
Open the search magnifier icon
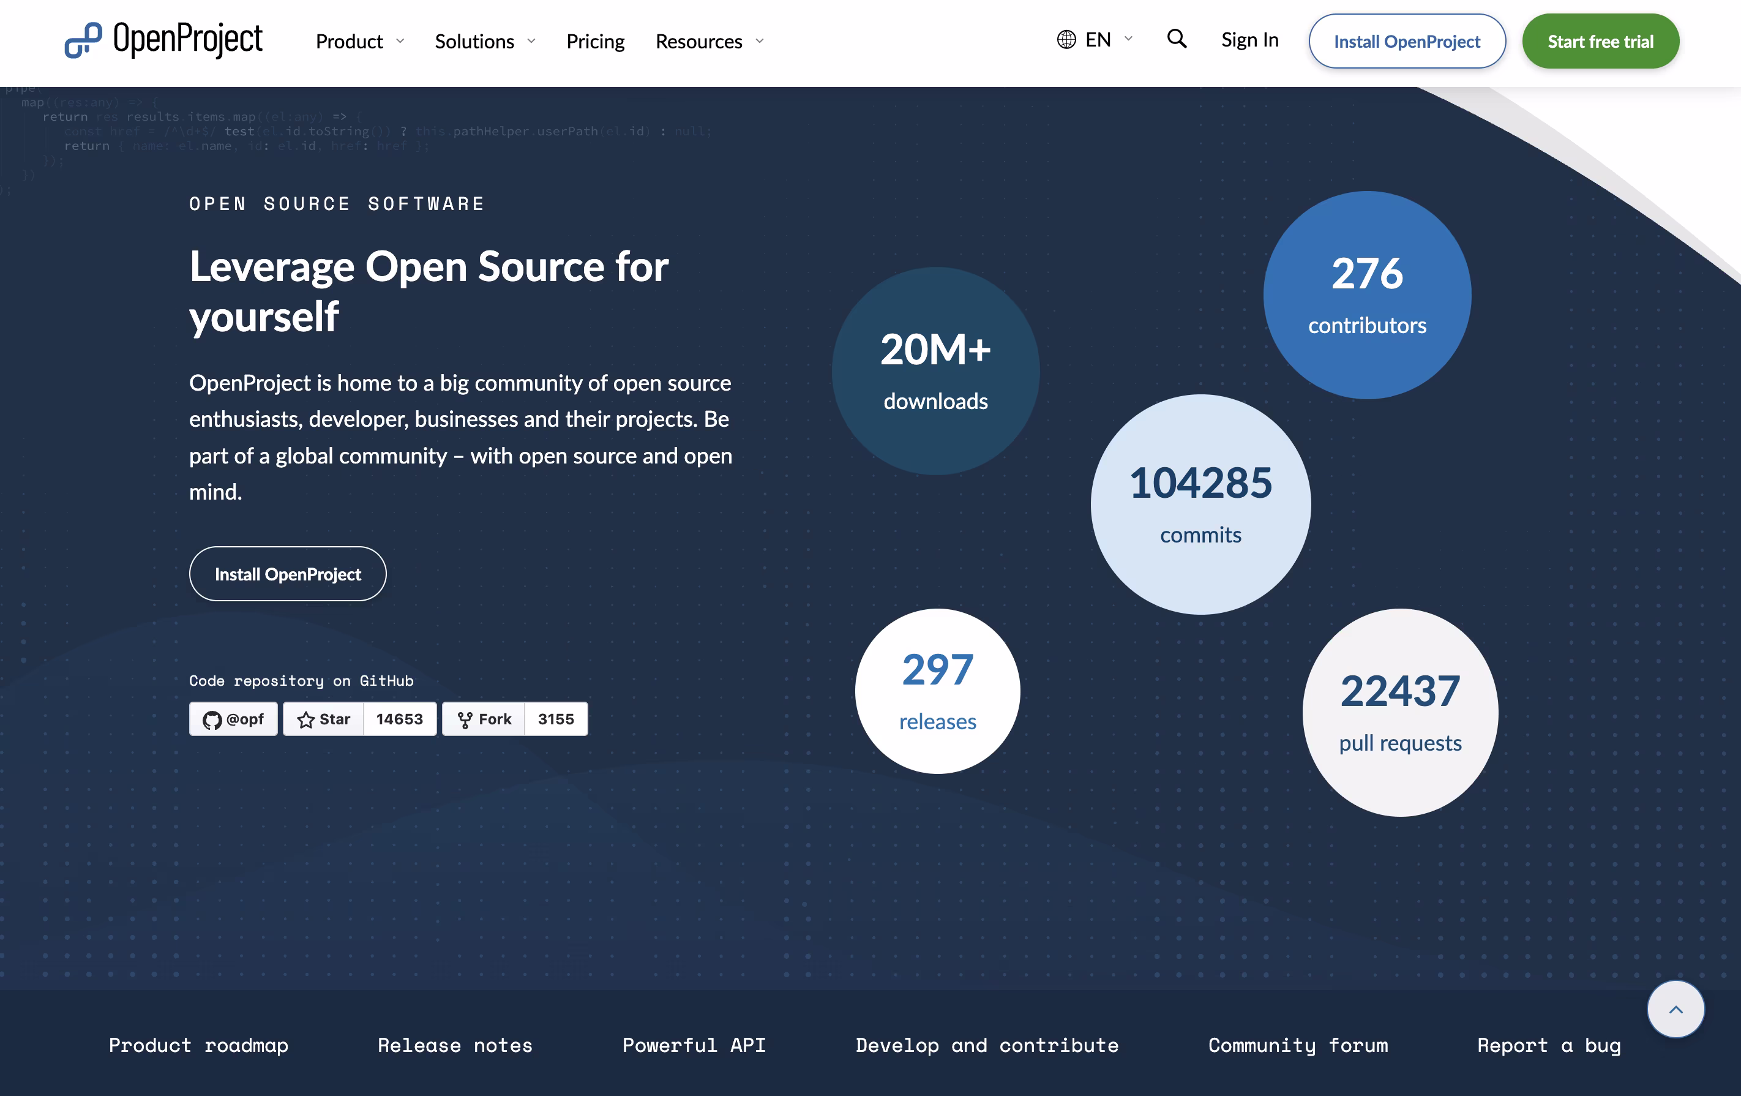coord(1177,39)
